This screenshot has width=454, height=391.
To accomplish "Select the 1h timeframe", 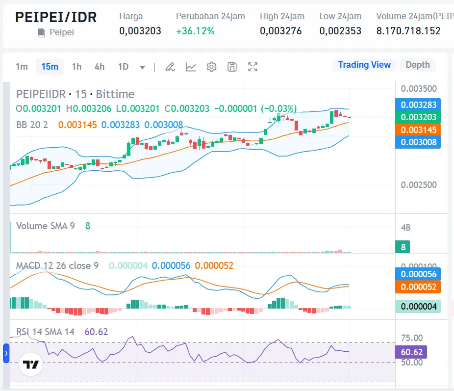I will (x=76, y=67).
